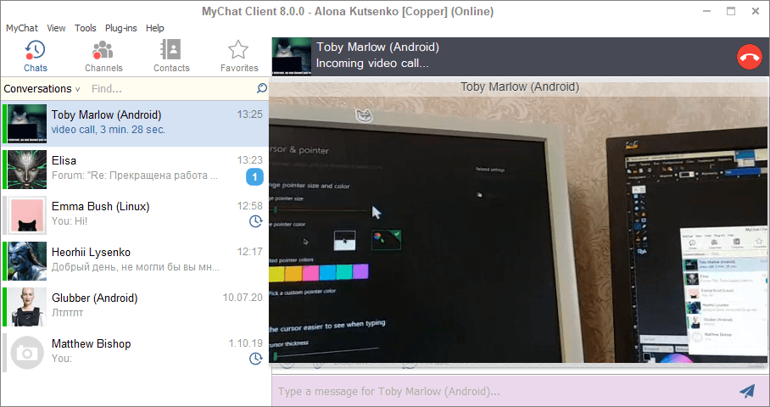Image resolution: width=770 pixels, height=407 pixels.
Task: Open Heorhii Lysenko conversation
Action: [135, 261]
